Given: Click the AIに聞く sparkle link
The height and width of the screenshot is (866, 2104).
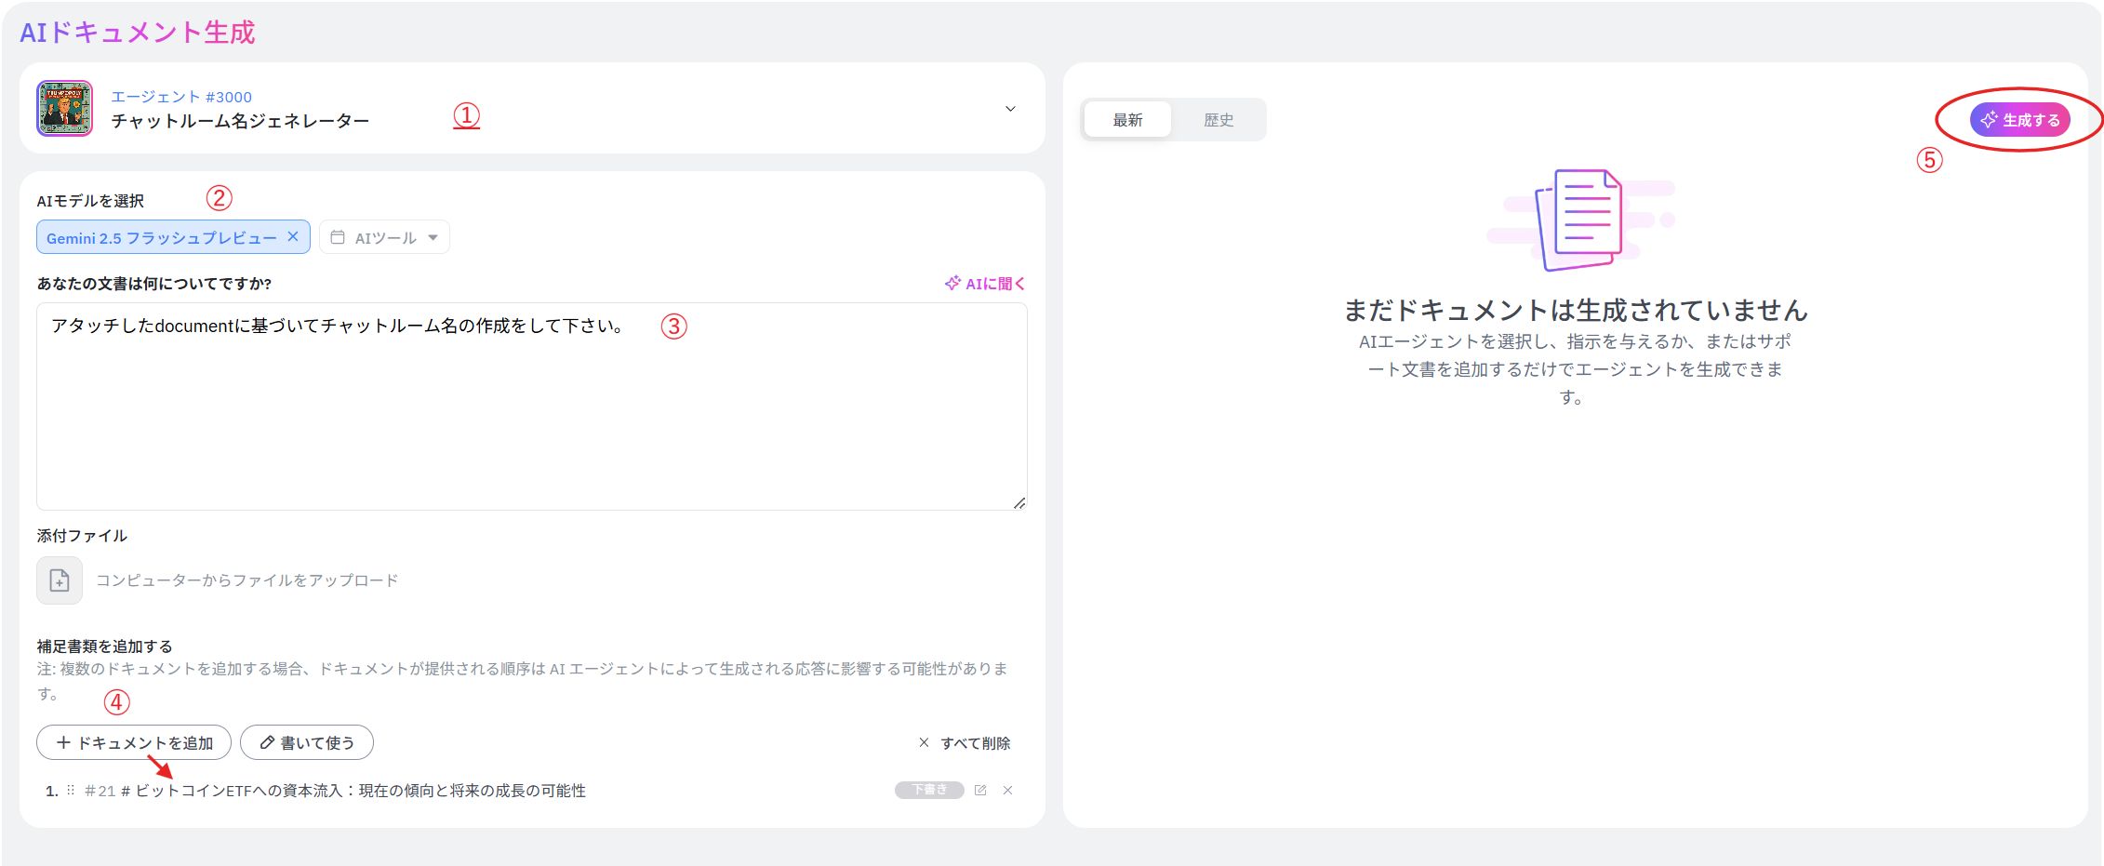Looking at the screenshot, I should pos(985,284).
